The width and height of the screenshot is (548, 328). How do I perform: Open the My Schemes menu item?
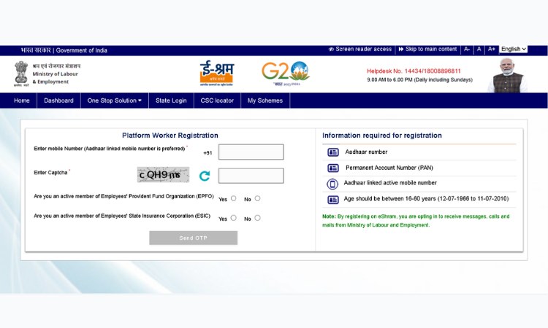click(x=265, y=101)
